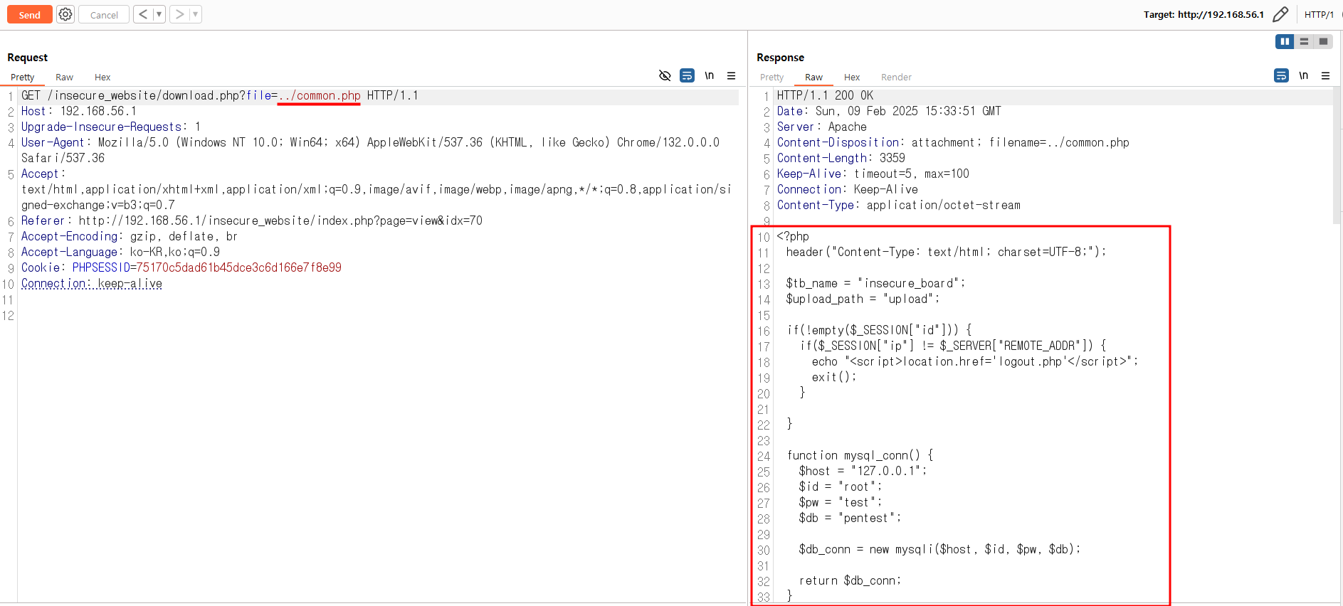Image resolution: width=1343 pixels, height=606 pixels.
Task: Go forward to next request arrow
Action: [x=179, y=14]
